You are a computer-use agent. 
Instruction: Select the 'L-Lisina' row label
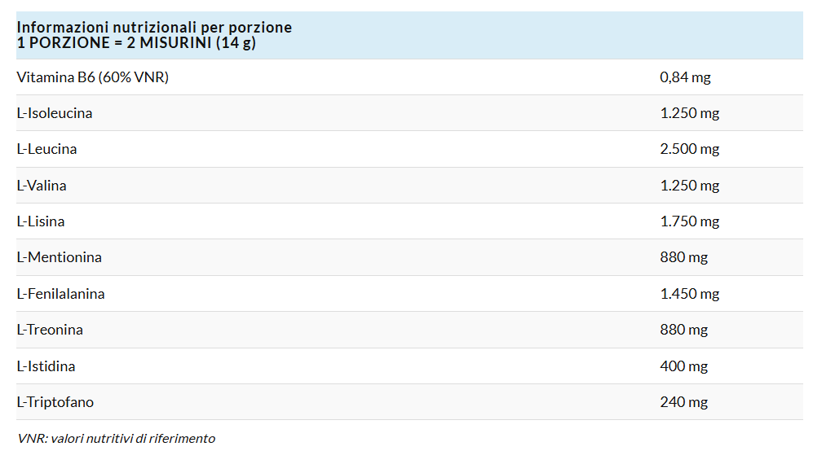point(41,221)
